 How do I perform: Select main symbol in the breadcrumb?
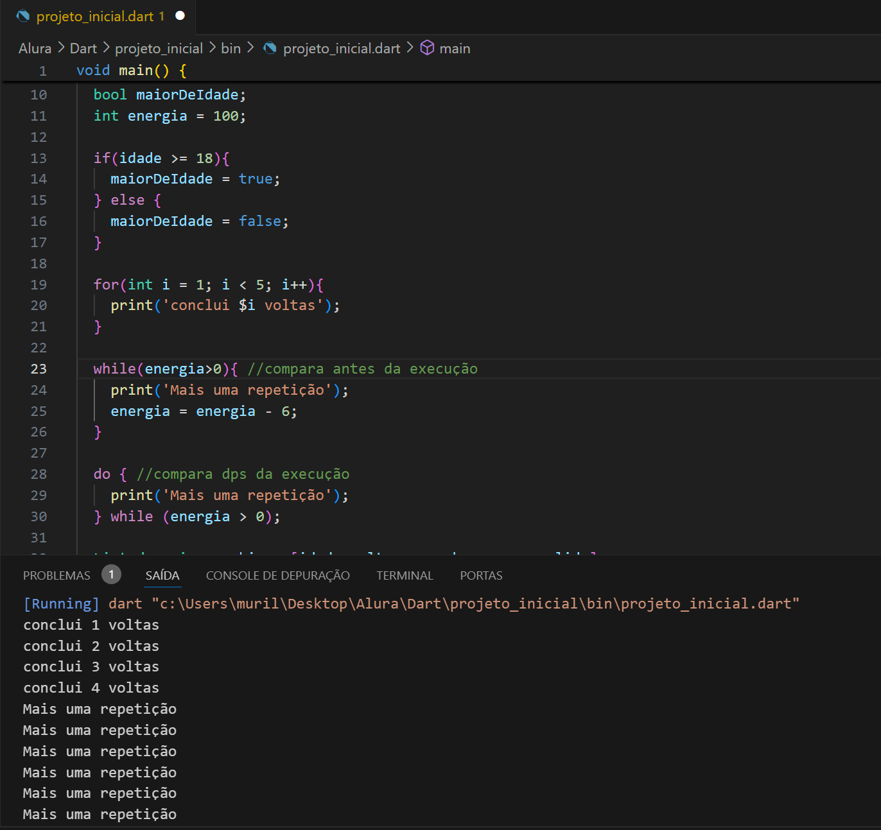[x=455, y=49]
